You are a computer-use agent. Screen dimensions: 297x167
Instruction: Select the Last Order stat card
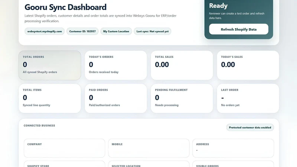coord(248,98)
